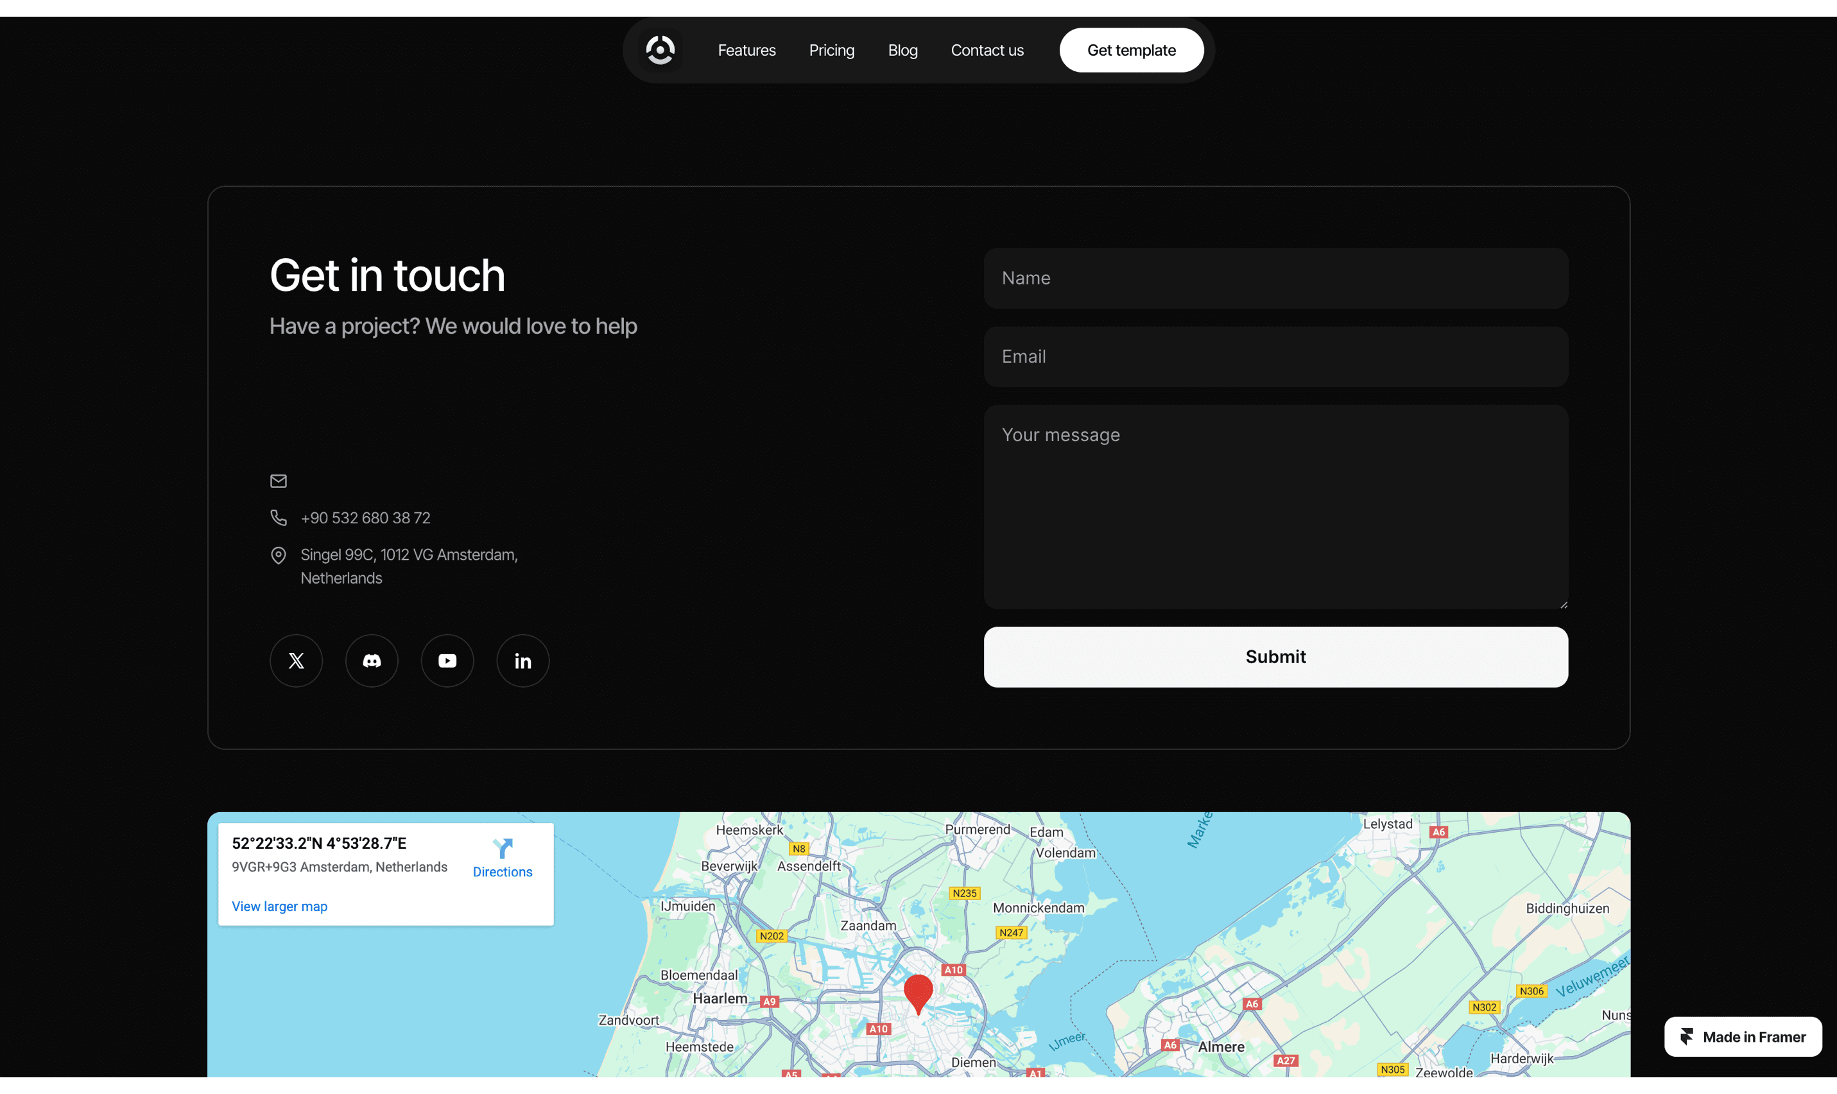Open the YouTube social icon
Screen dimensions: 1837x1094
pos(447,661)
